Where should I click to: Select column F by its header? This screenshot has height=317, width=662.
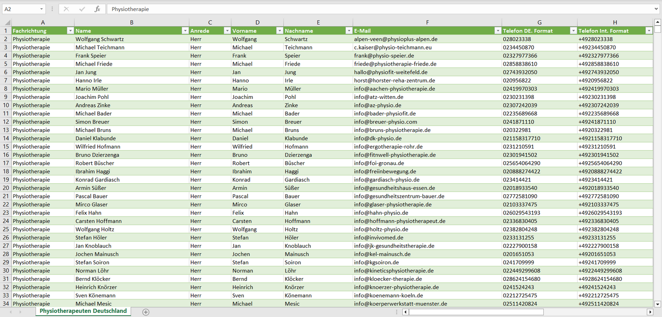pos(427,22)
